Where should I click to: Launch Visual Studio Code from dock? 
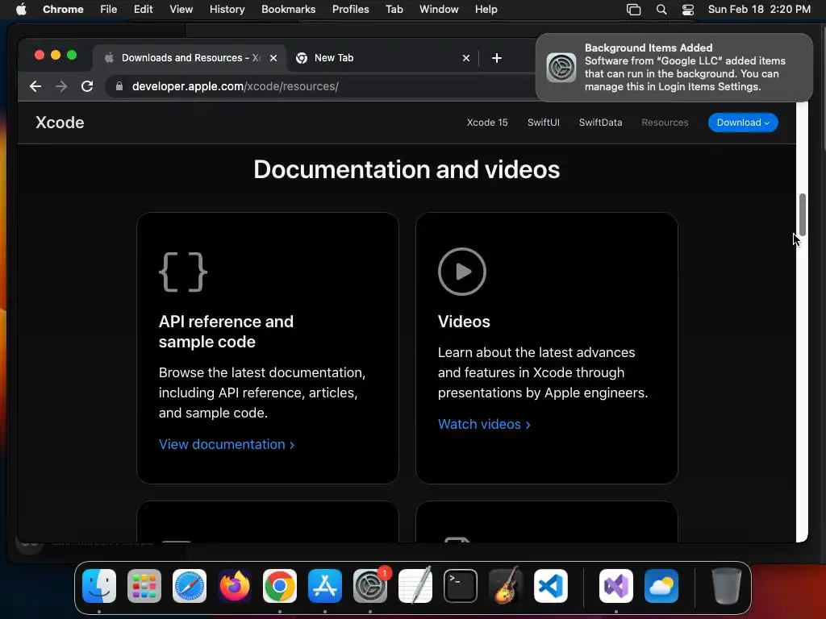pyautogui.click(x=551, y=586)
